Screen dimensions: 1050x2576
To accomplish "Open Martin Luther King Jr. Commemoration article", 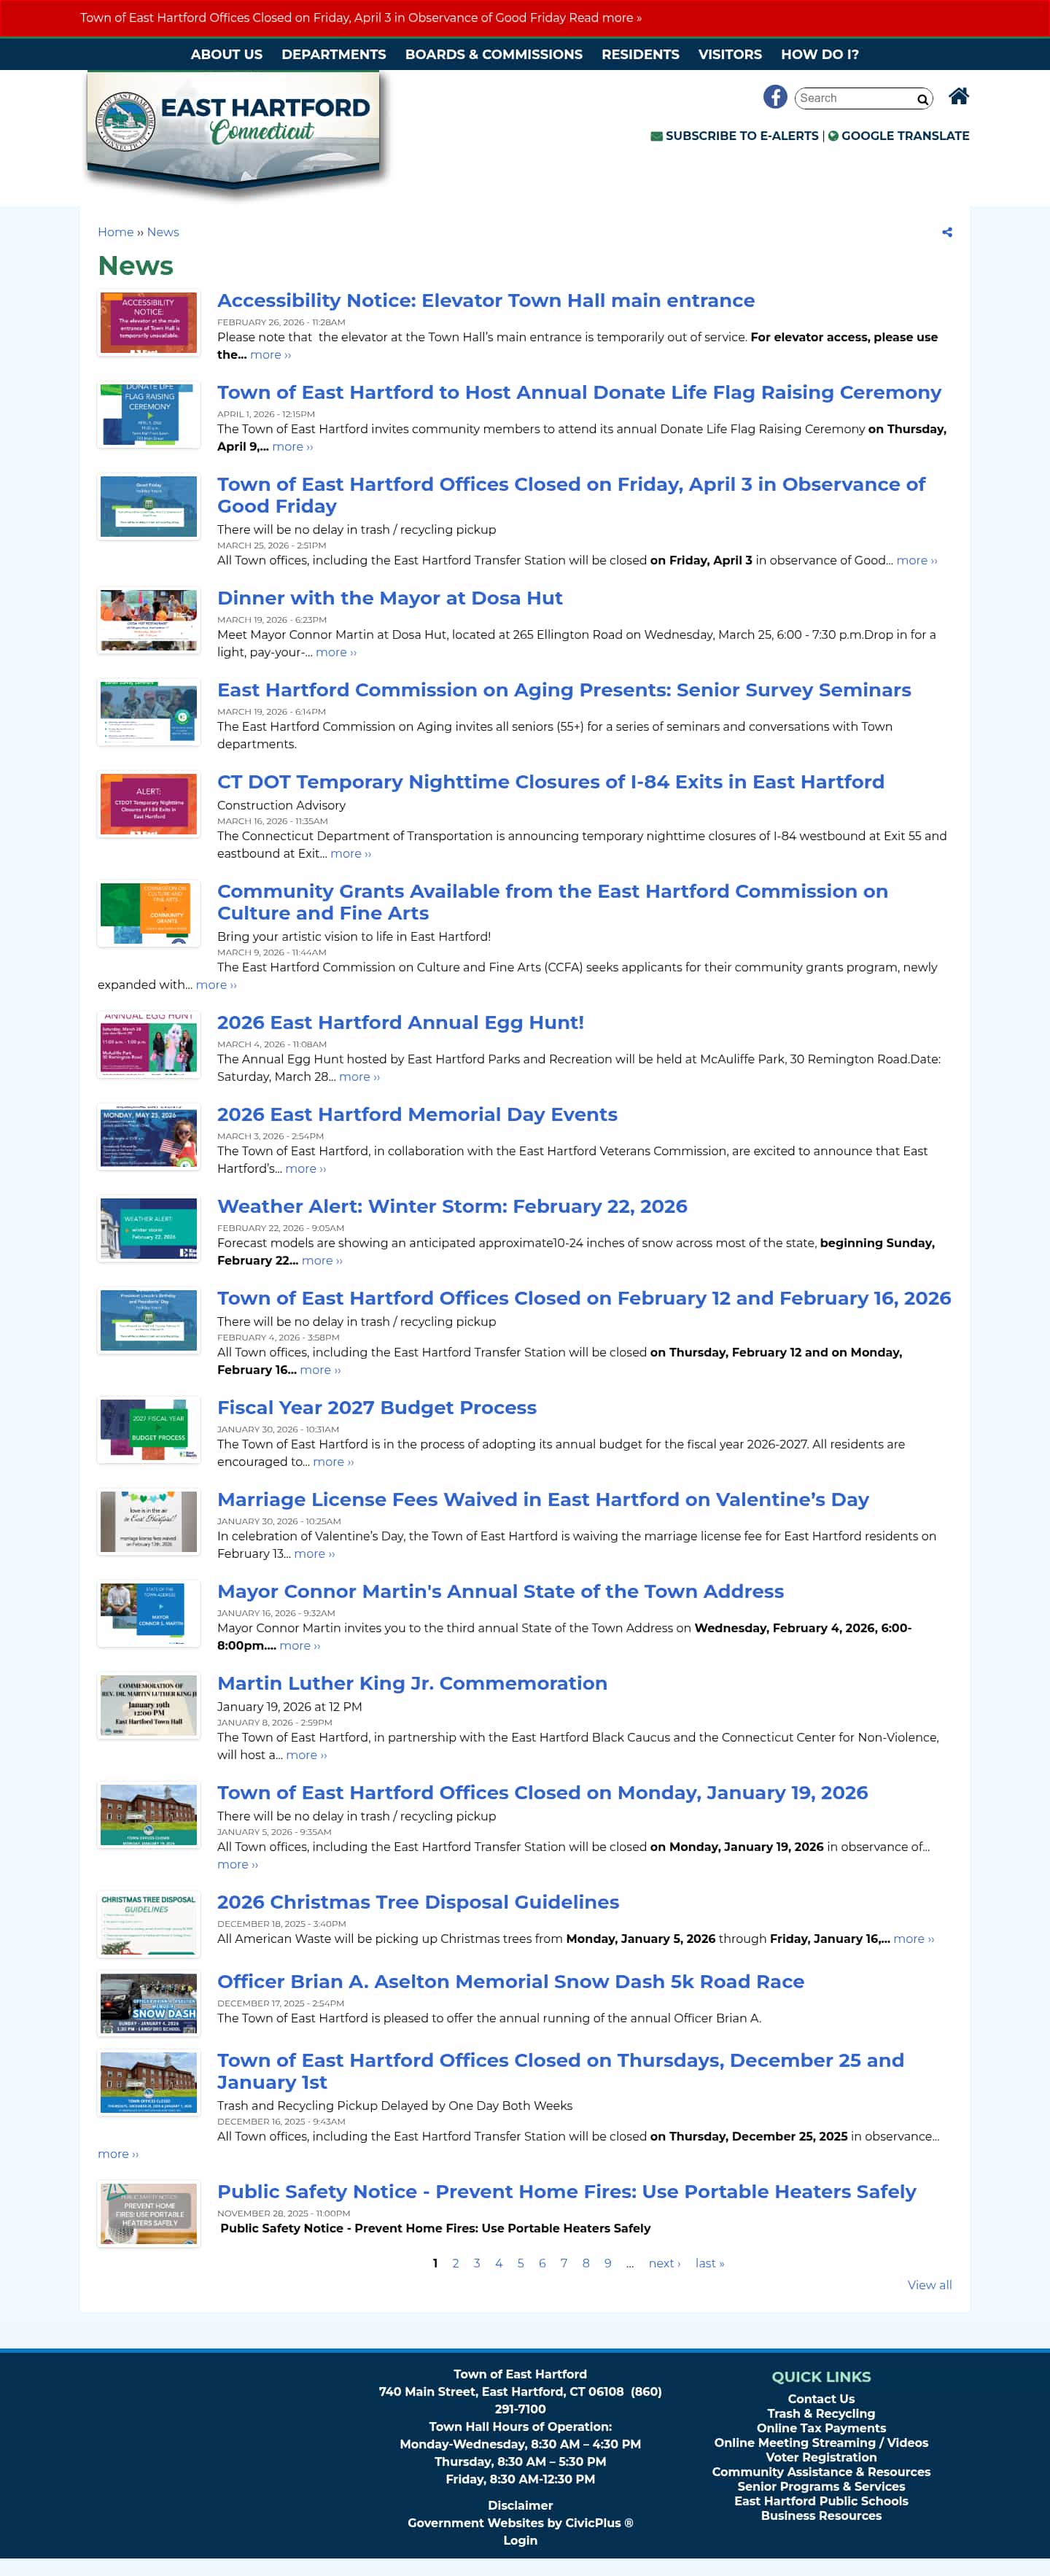I will click(412, 1683).
